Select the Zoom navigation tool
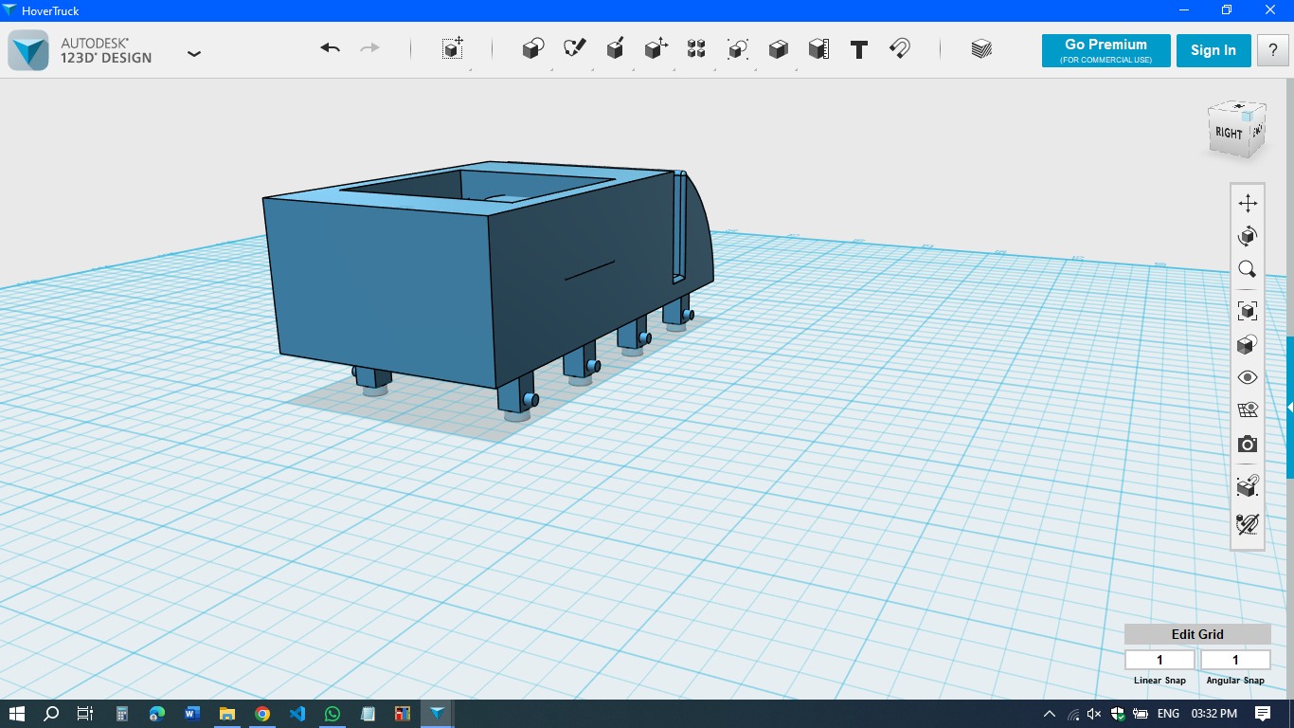Viewport: 1294px width, 728px height. point(1248,270)
